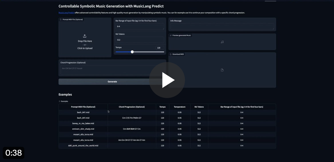Click tempo 120 in the eminem_slim_shady row
This screenshot has height=162, width=334.
[x=162, y=129]
